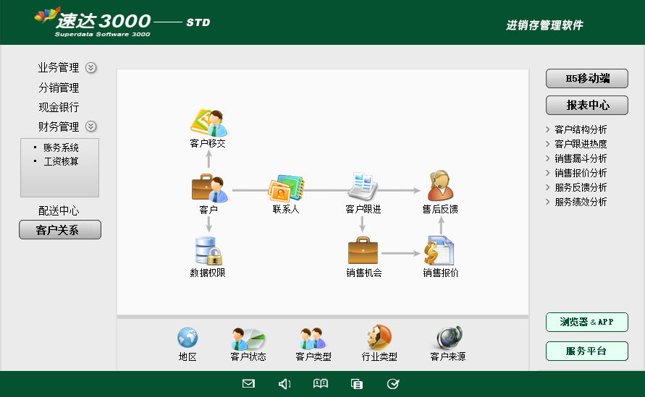The image size is (645, 397).
Task: Open the 销售报价 dollar document icon
Action: (x=439, y=251)
